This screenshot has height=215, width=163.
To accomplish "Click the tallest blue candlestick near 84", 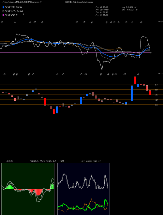I will pyautogui.click(x=132, y=93).
